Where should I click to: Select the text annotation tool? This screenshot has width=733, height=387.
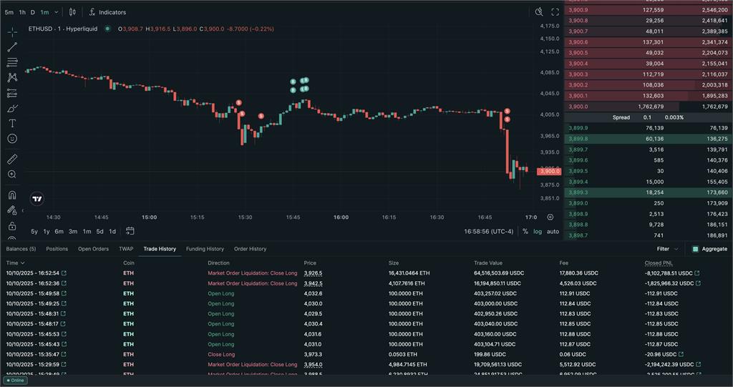12,123
